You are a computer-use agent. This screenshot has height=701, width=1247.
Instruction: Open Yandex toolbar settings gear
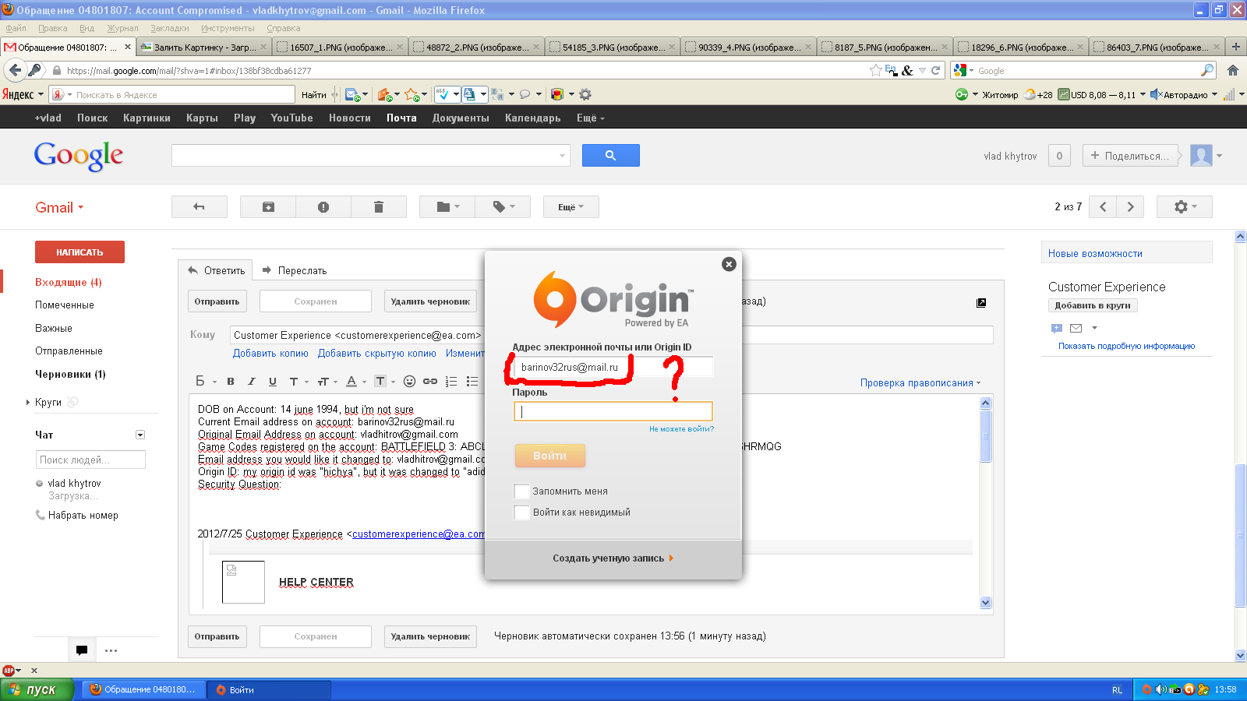(585, 94)
